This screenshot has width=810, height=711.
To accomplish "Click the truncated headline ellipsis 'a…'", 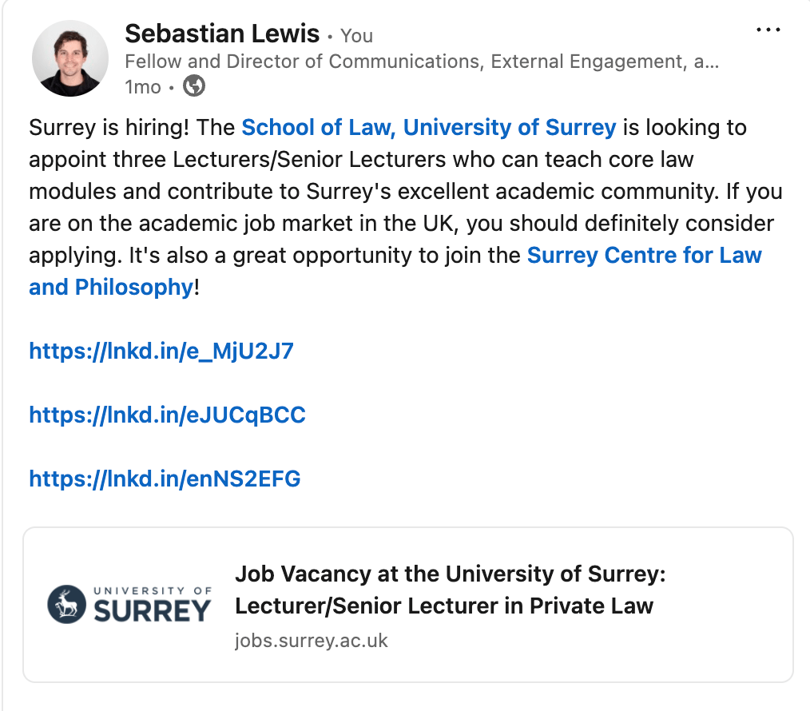I will [x=706, y=62].
